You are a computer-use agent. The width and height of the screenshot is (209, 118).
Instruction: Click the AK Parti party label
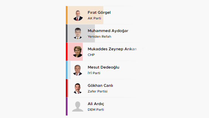(x=94, y=18)
